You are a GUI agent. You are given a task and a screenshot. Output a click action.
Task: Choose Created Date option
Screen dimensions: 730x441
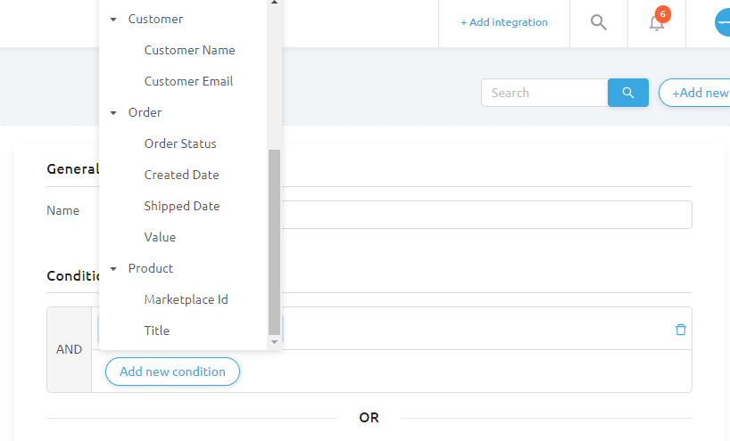[x=181, y=175]
